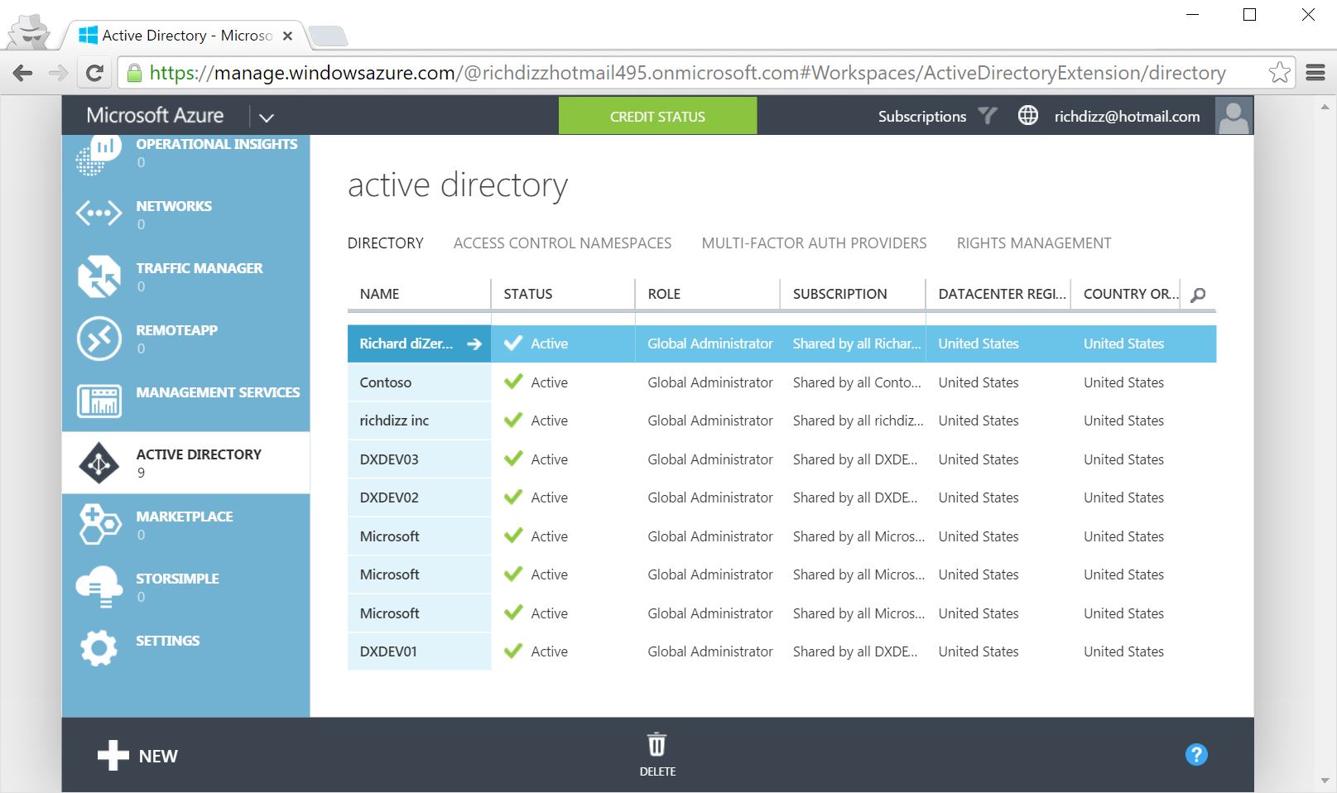Viewport: 1337px width, 793px height.
Task: Open the help question mark icon
Action: pos(1196,755)
